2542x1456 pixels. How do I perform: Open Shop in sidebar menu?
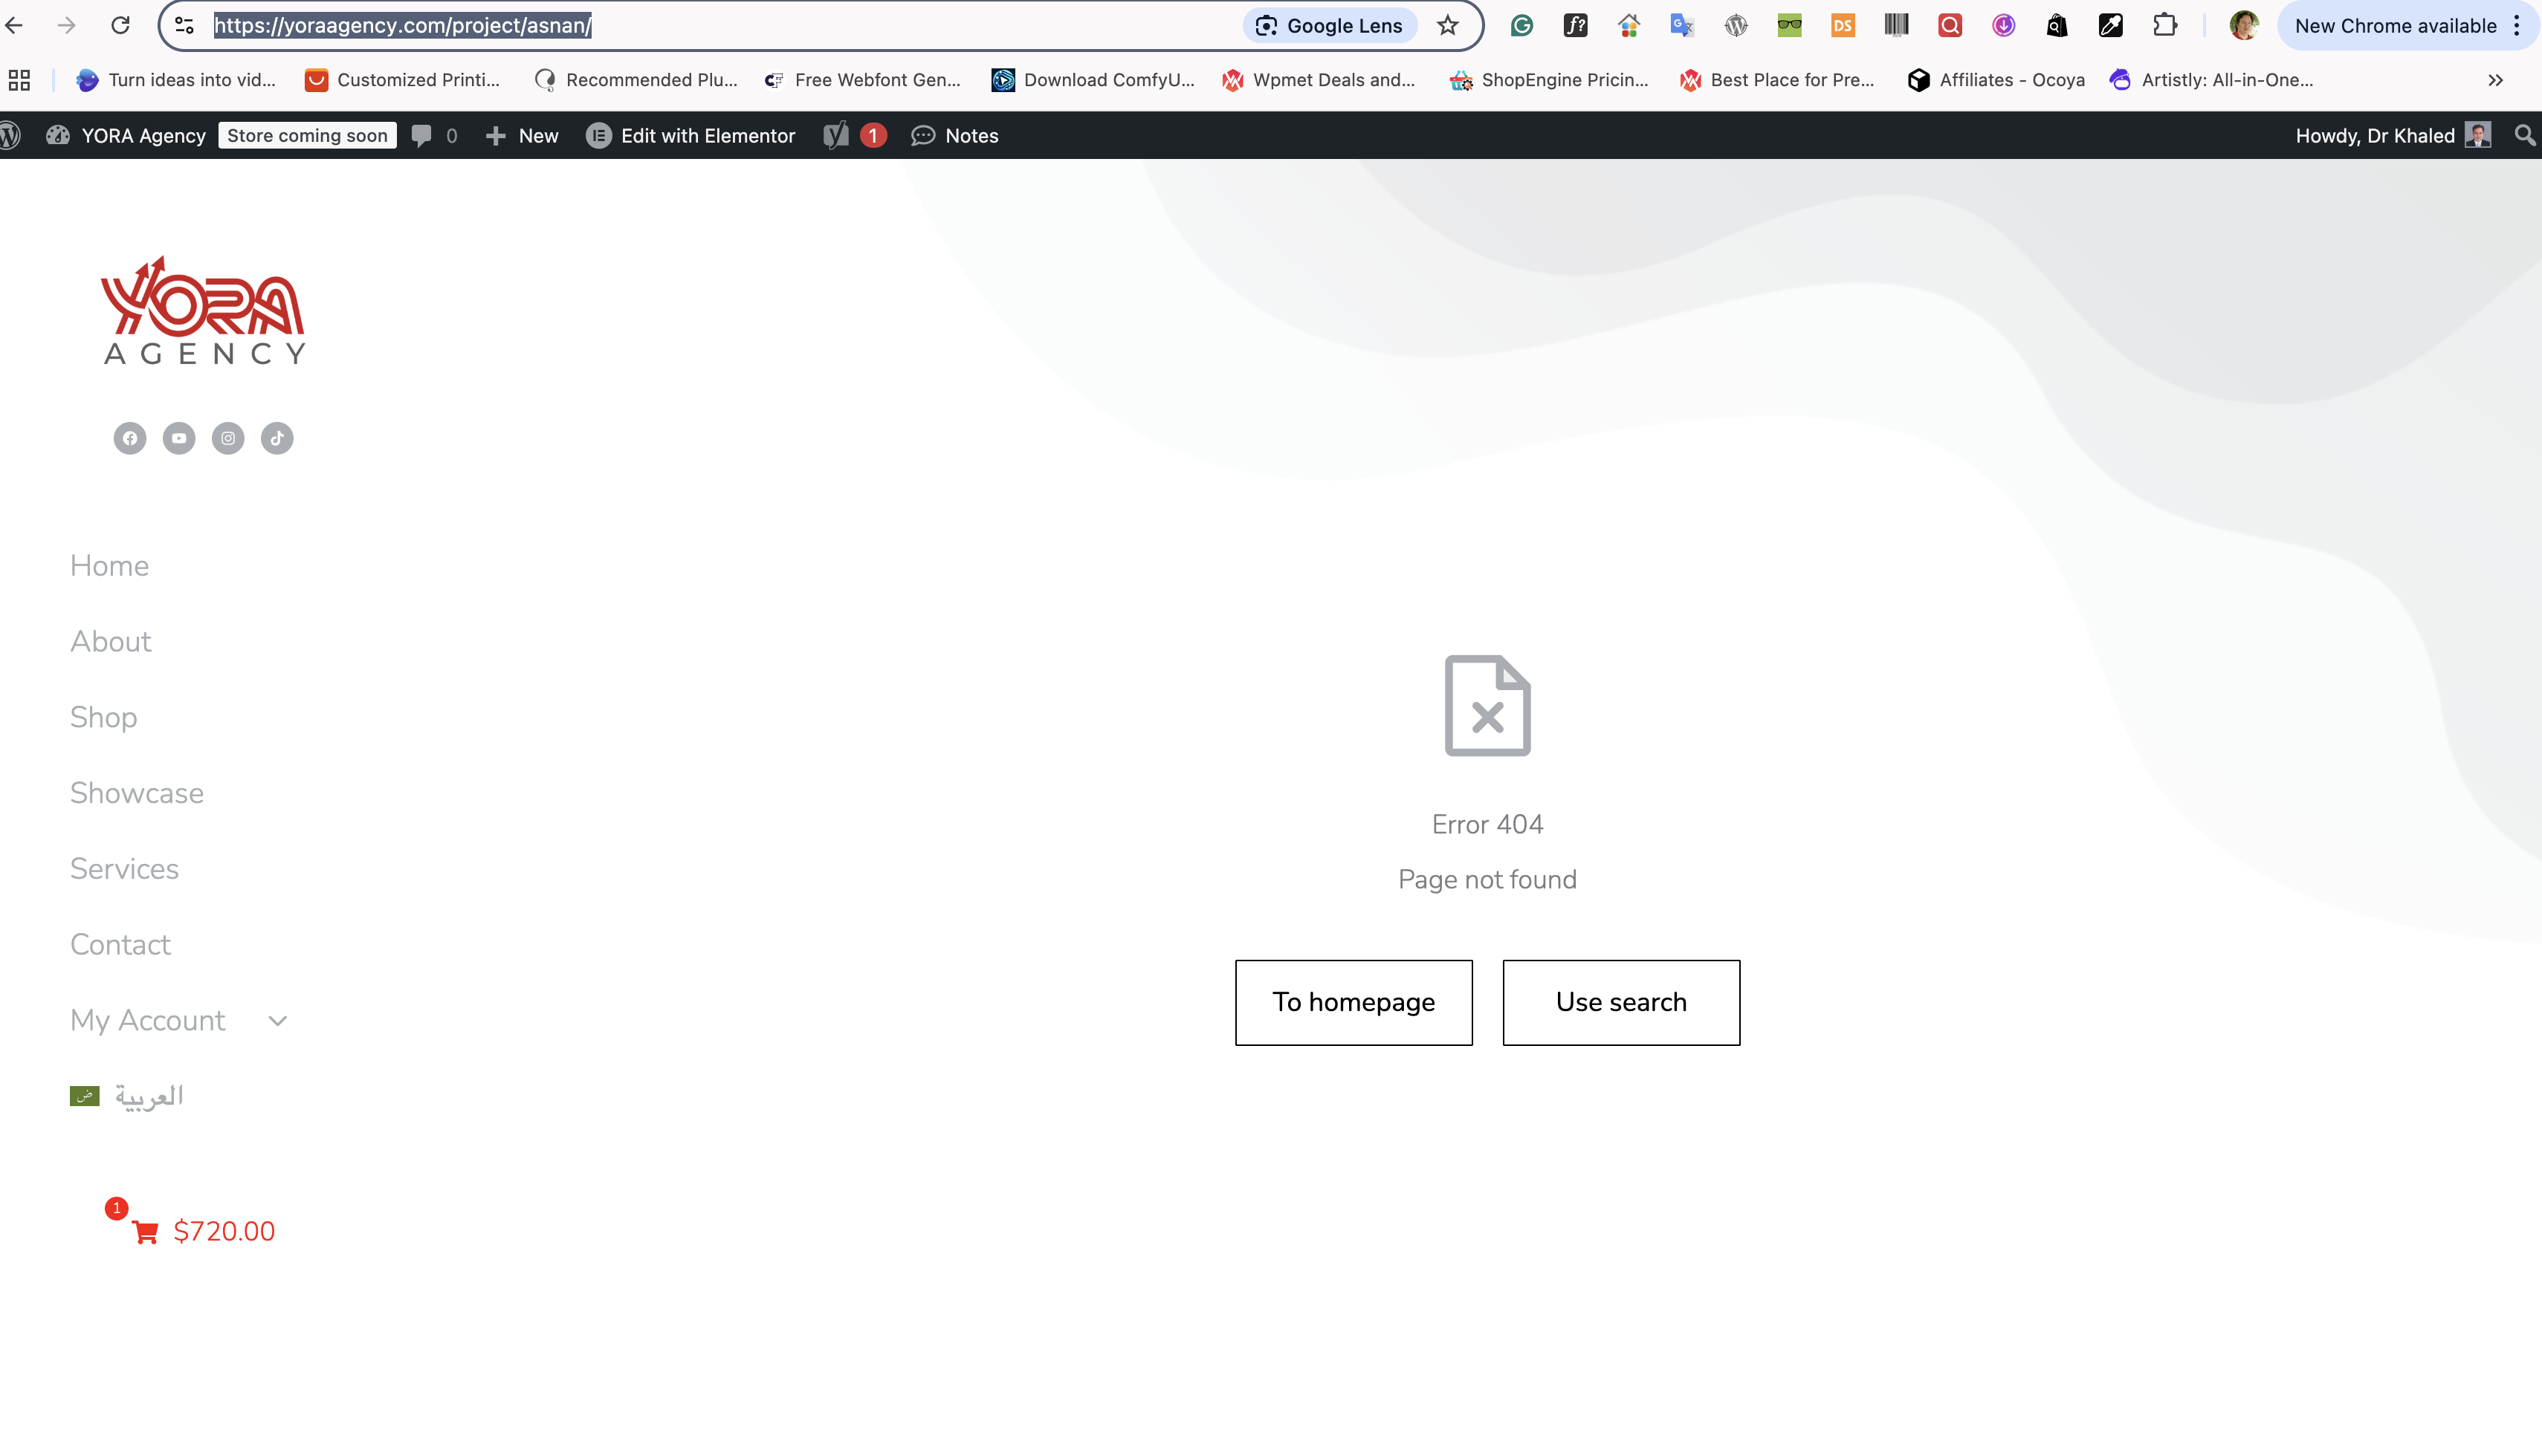coord(103,718)
